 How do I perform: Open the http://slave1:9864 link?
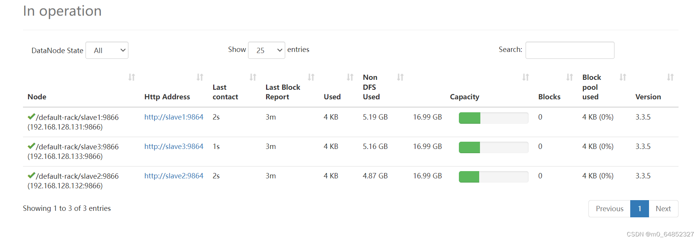coord(174,117)
